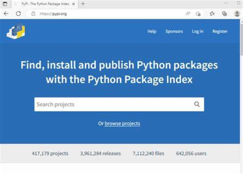The image size is (243, 174).
Task: Reload the page with refresh icon
Action: (18, 13)
